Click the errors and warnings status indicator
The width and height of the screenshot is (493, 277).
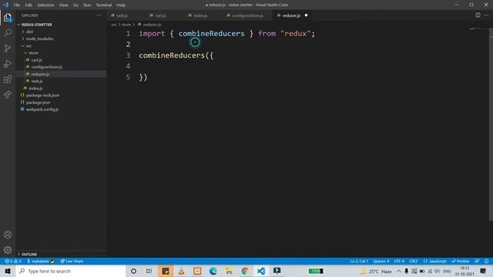pos(13,262)
